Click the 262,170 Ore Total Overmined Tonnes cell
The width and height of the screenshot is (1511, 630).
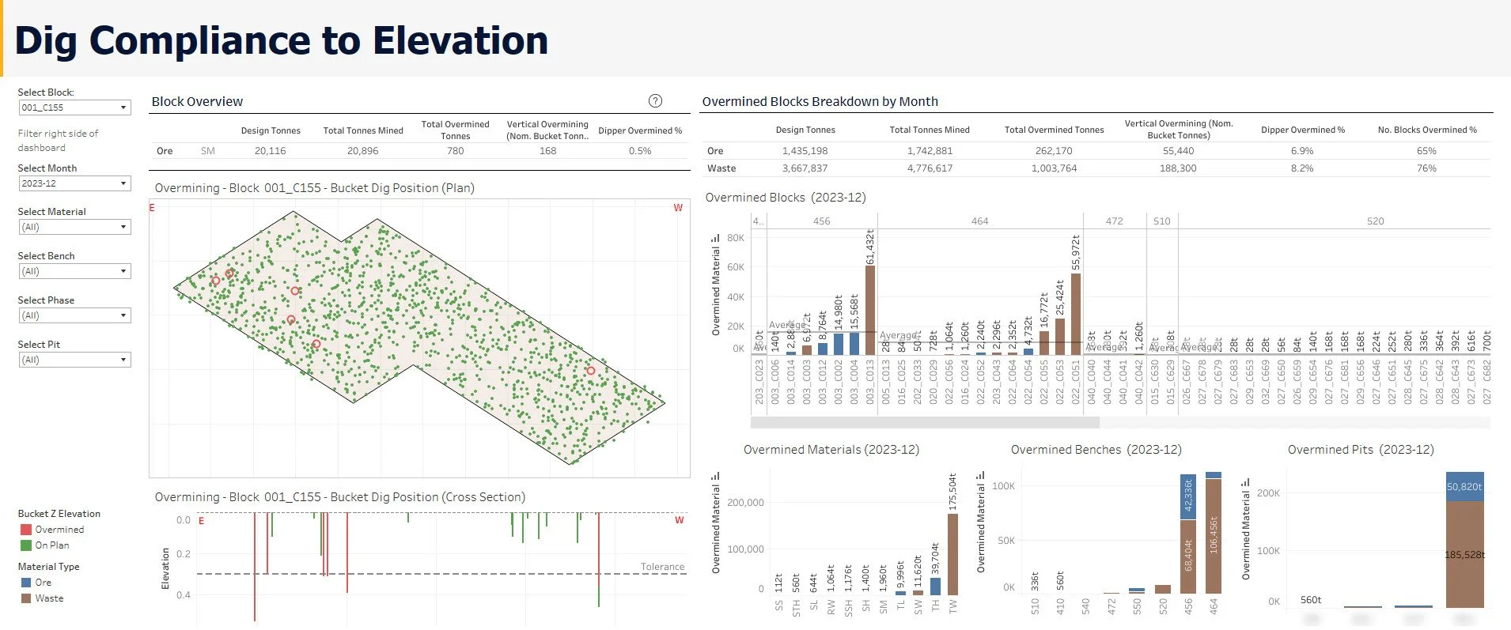[x=1055, y=151]
